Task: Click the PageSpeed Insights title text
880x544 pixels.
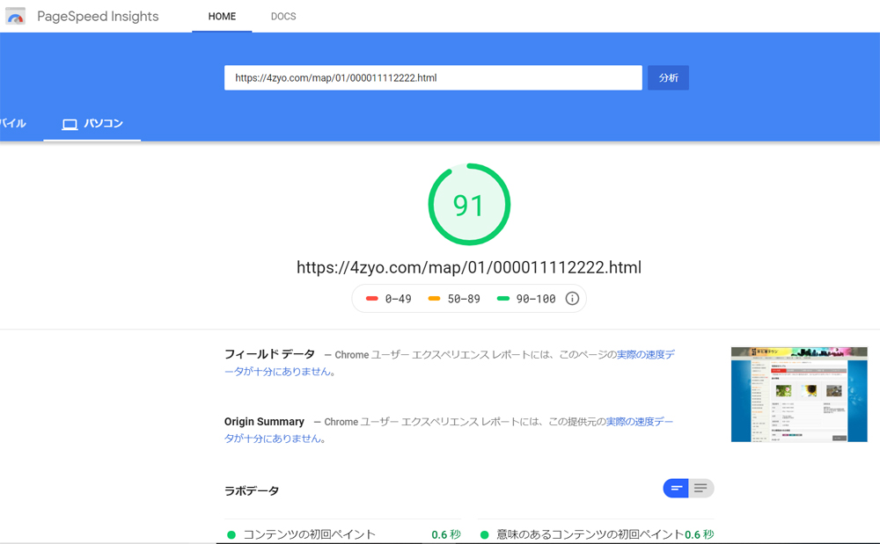Action: point(98,16)
